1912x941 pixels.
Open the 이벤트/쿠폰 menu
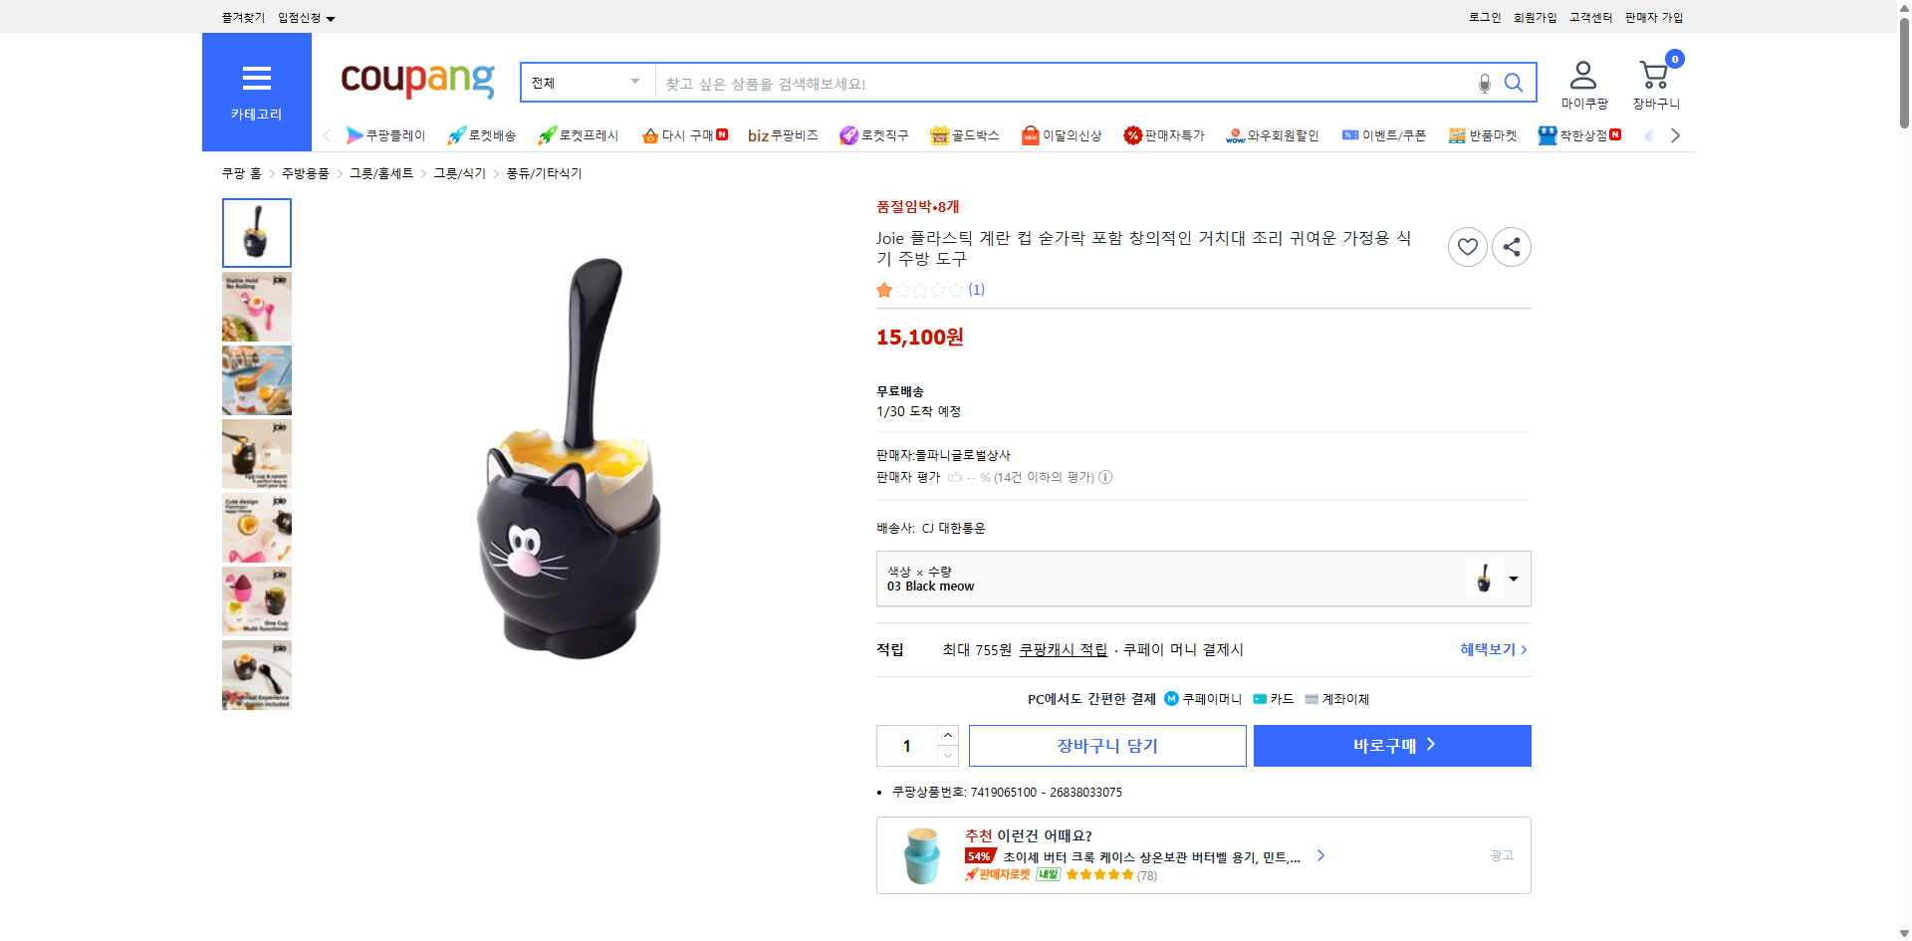click(x=1384, y=135)
